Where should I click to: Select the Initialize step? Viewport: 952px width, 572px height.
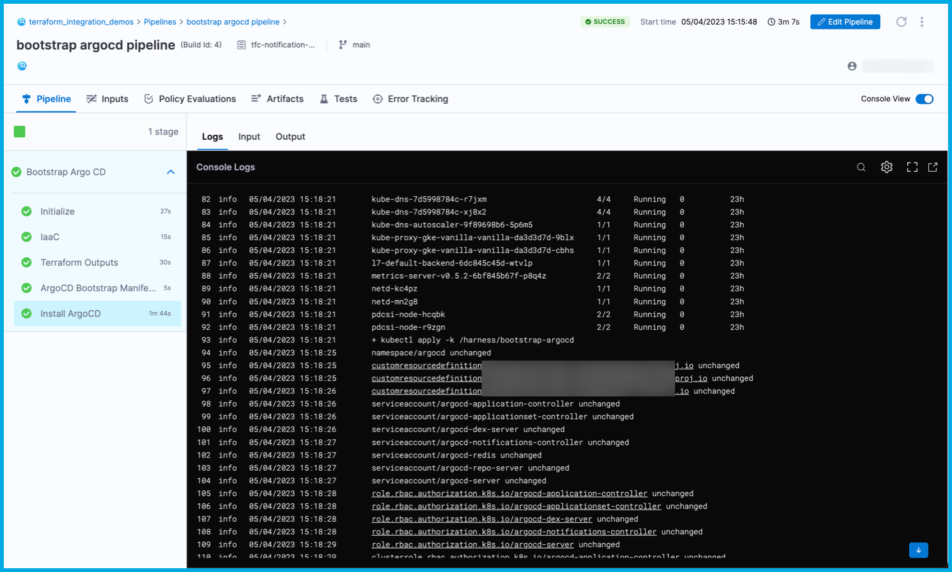(x=57, y=211)
